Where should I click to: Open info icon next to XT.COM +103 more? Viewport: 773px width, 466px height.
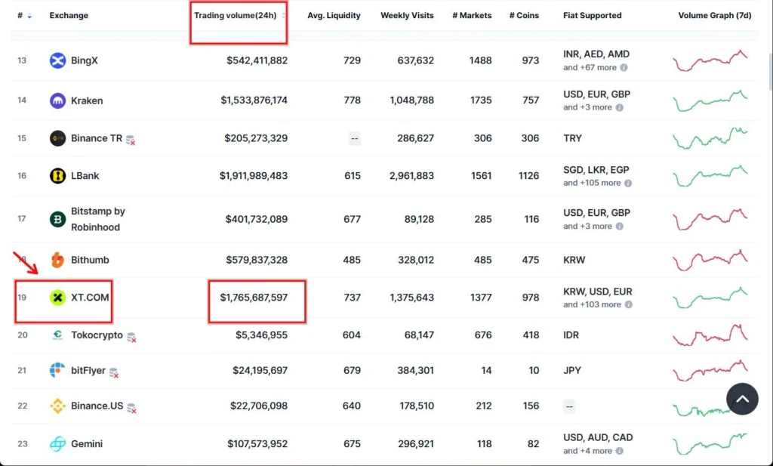tap(629, 304)
